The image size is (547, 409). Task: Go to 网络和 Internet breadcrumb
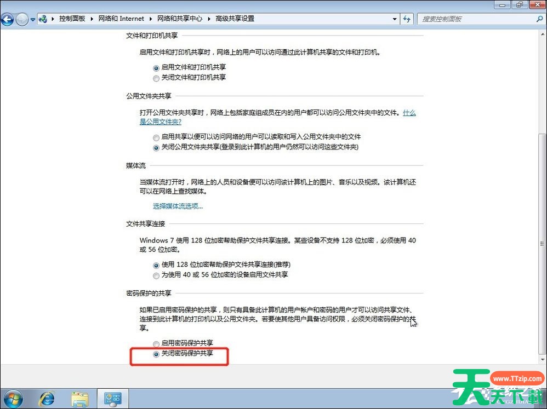pyautogui.click(x=121, y=19)
